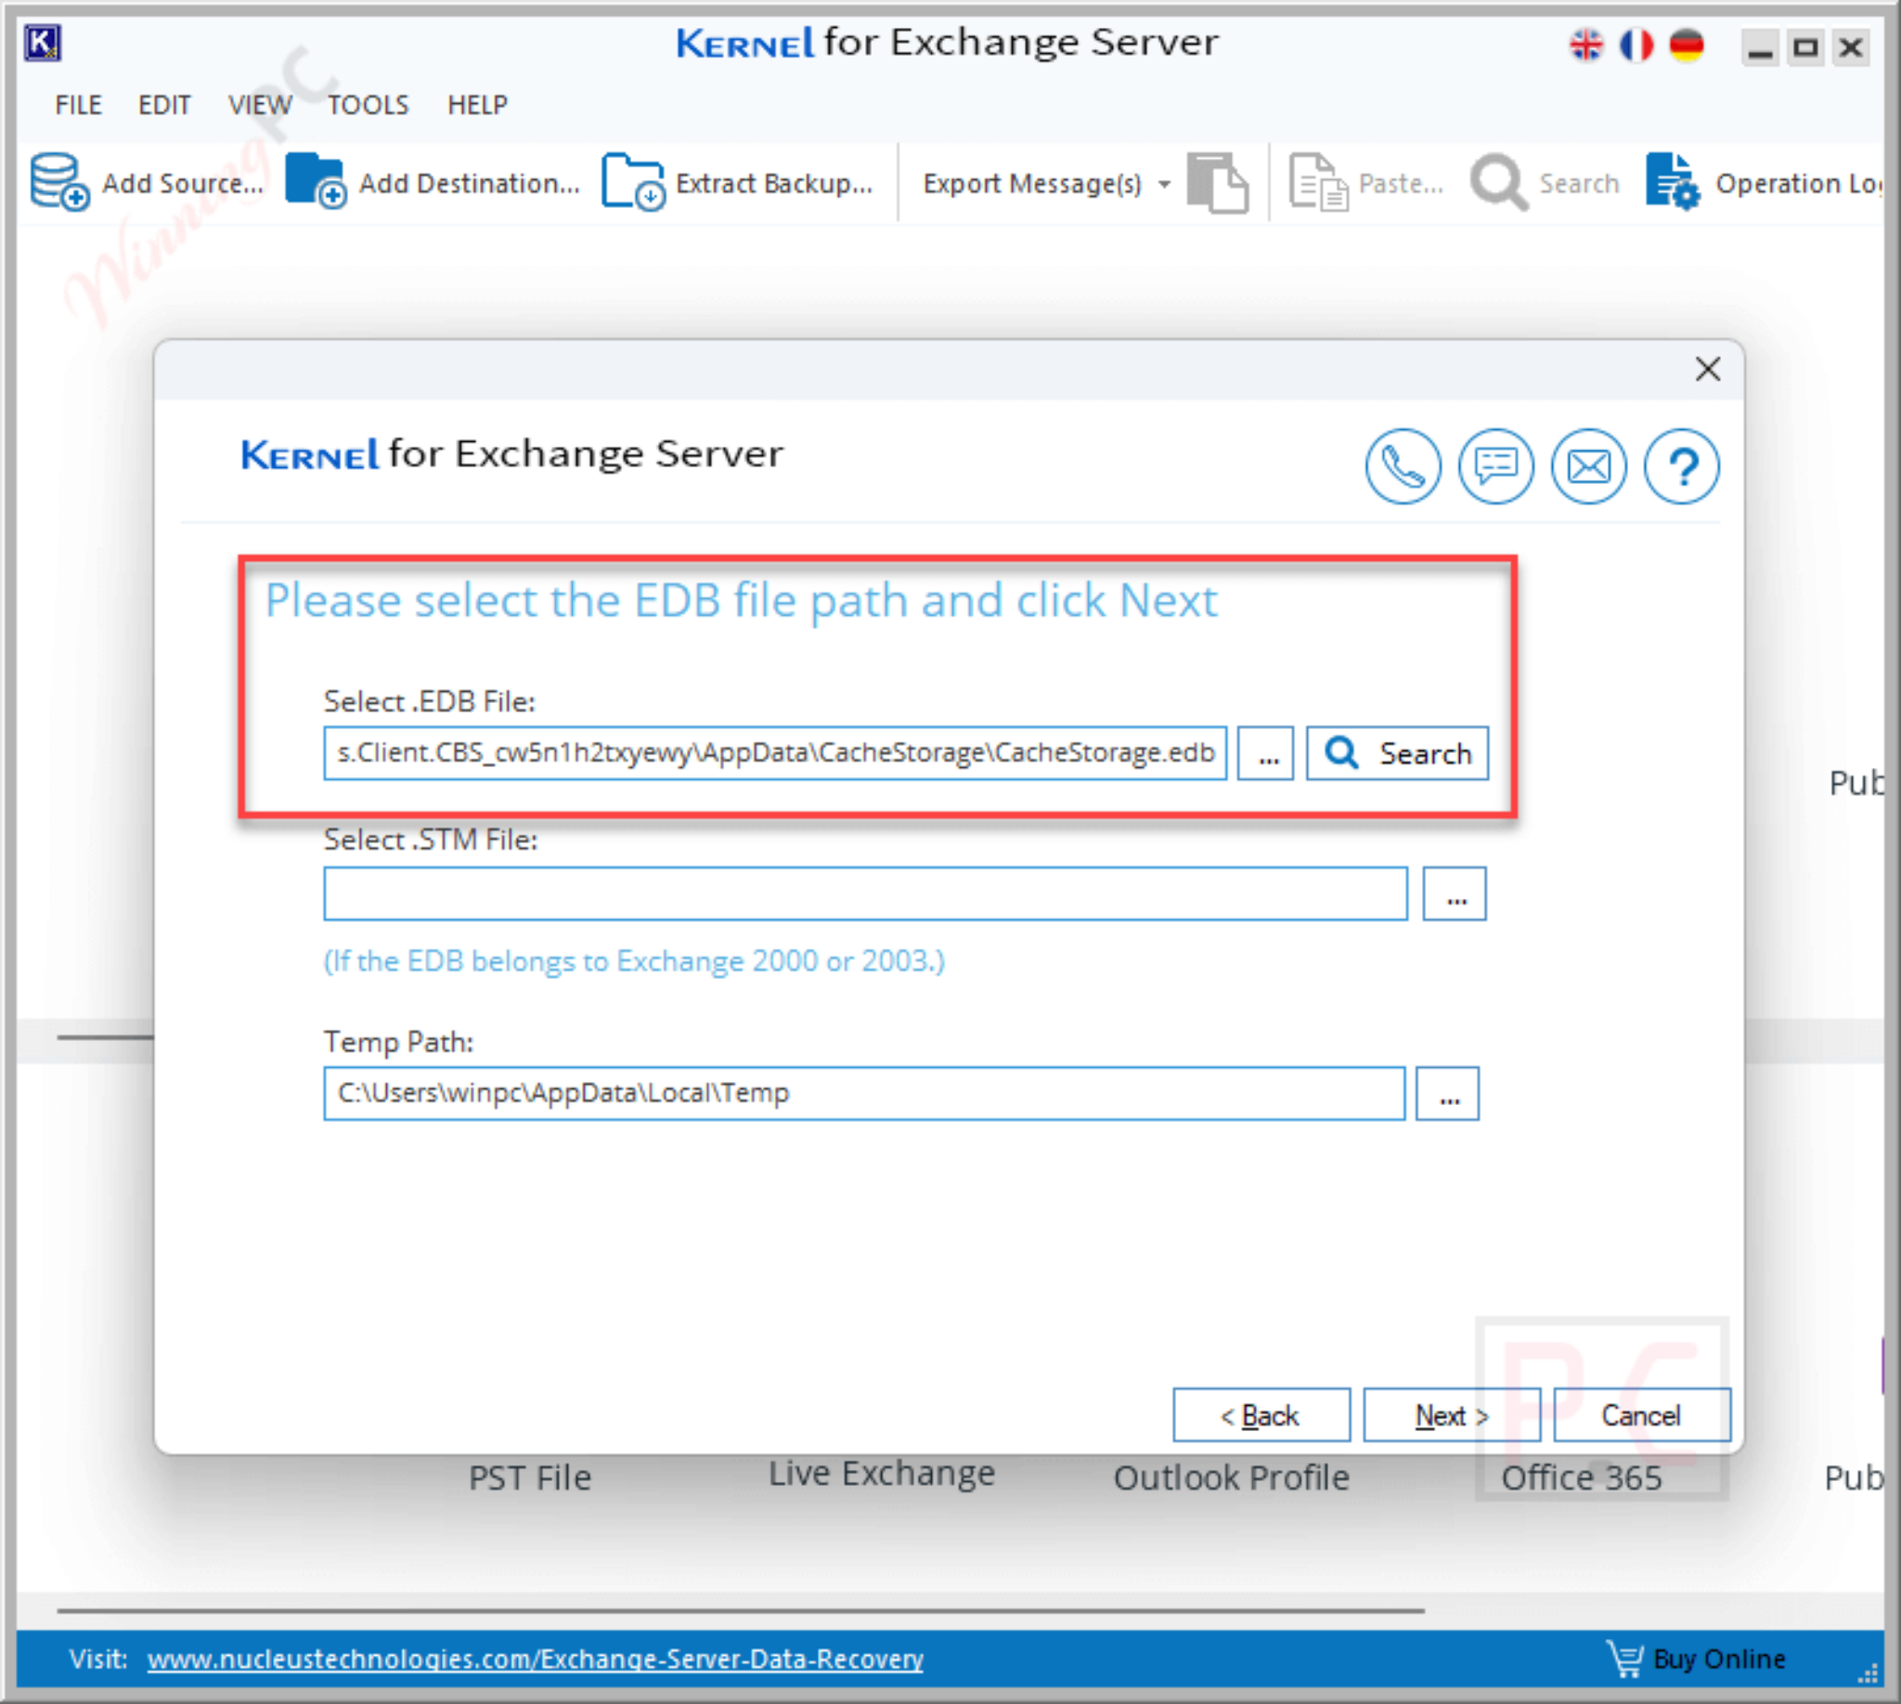This screenshot has height=1704, width=1901.
Task: Click the Search magnifier in main toolbar
Action: pyautogui.click(x=1498, y=183)
